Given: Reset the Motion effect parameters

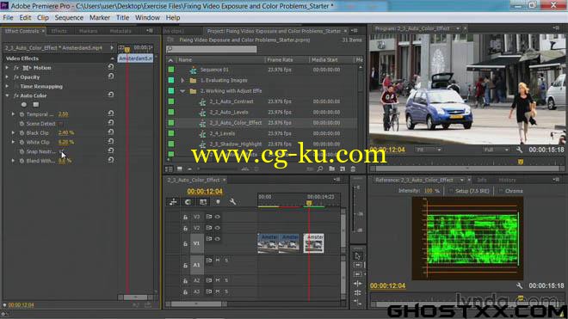Looking at the screenshot, I should (x=111, y=67).
